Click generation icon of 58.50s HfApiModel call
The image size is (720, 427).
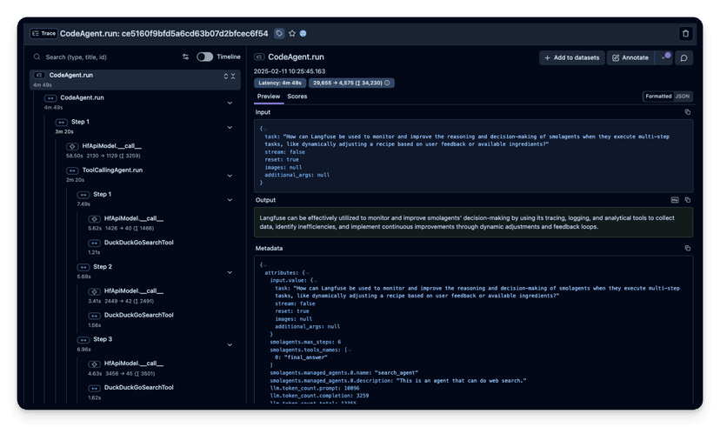pos(72,146)
